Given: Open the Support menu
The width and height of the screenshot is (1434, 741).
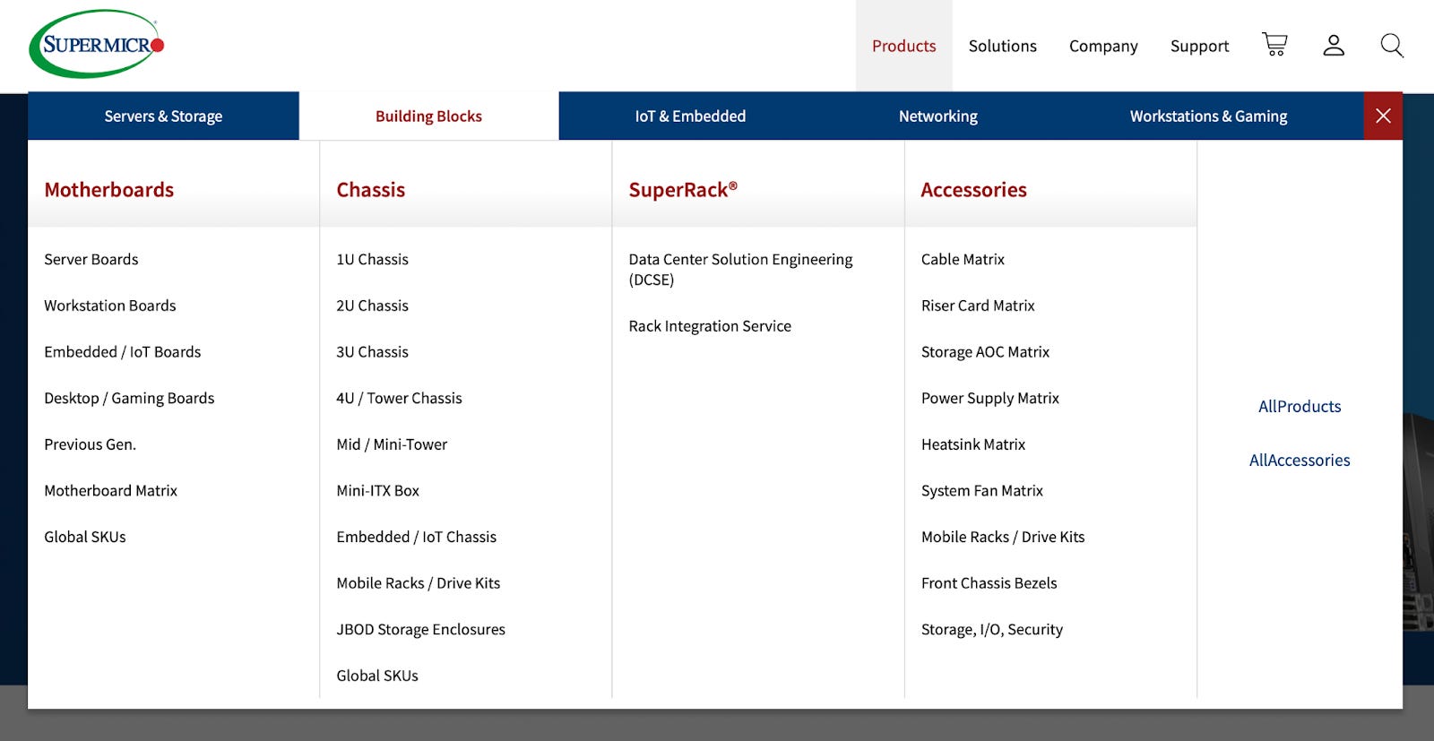Looking at the screenshot, I should [x=1199, y=46].
